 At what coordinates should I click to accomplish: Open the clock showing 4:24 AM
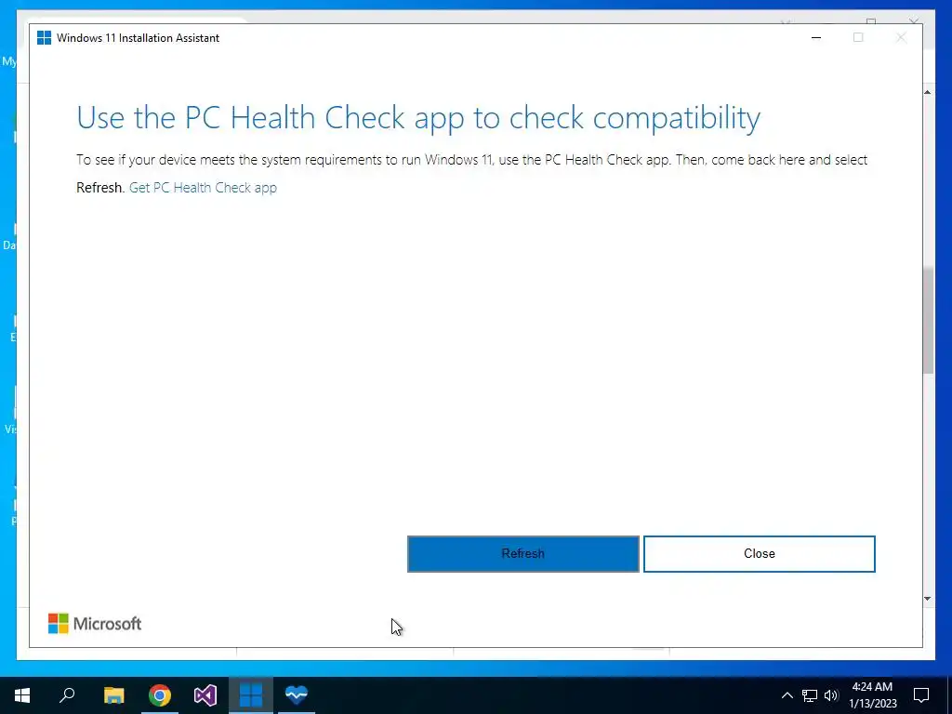[x=872, y=695]
